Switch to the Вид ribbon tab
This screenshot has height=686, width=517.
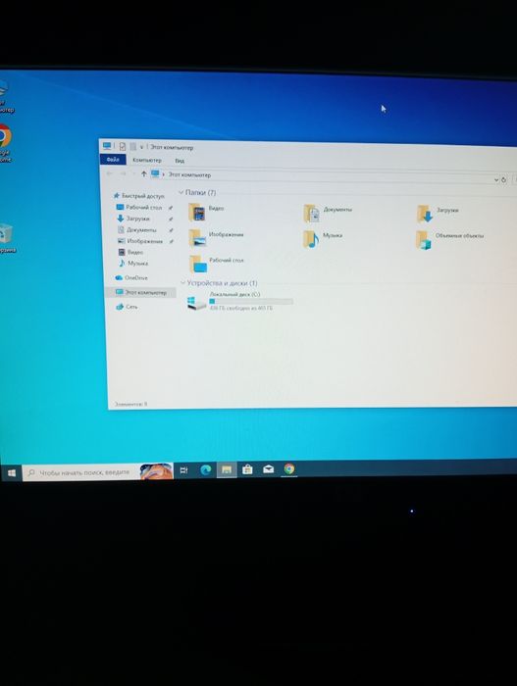coord(180,161)
